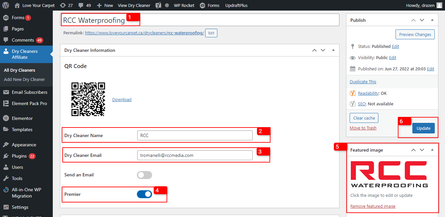
Task: Collapse the Dry Cleaner Information panel
Action: 333,50
